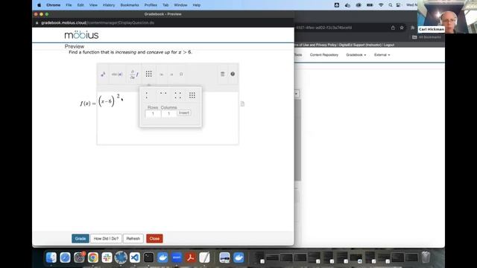This screenshot has width=477, height=268.
Task: Open the Bookmarks menu
Action: pos(130,5)
